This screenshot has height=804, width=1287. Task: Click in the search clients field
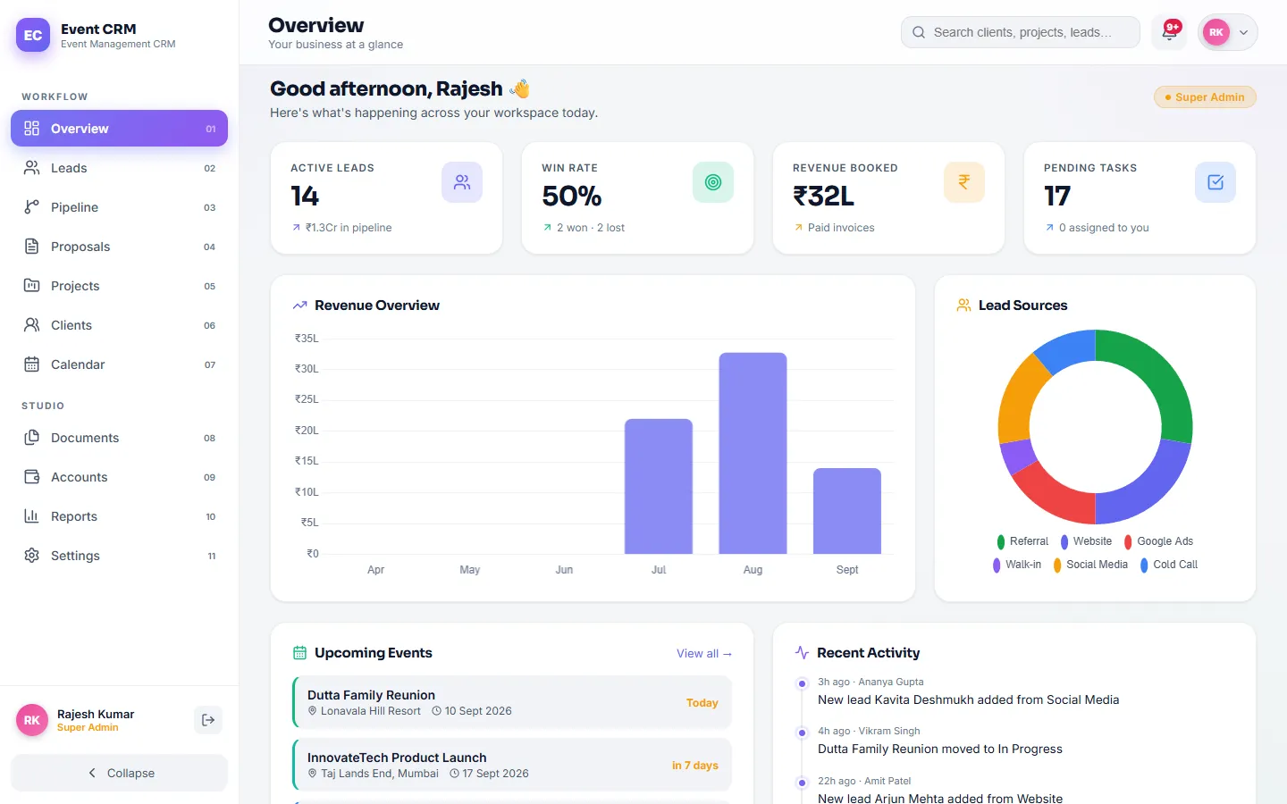coord(1021,32)
